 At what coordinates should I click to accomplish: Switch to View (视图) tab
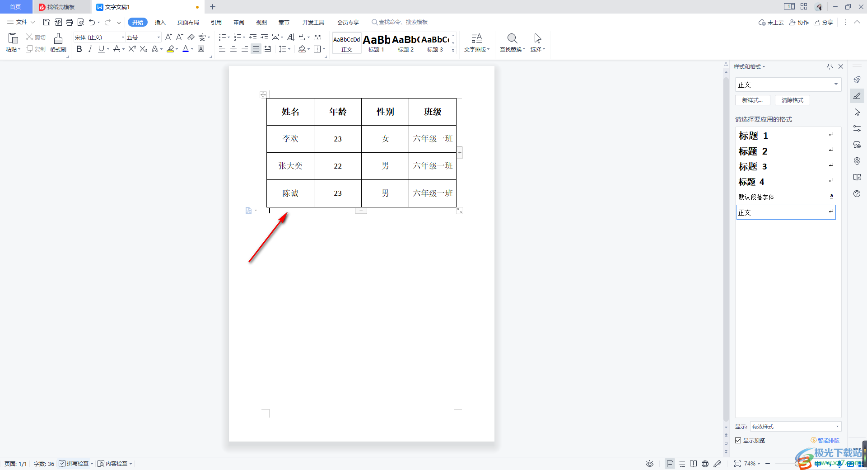261,22
